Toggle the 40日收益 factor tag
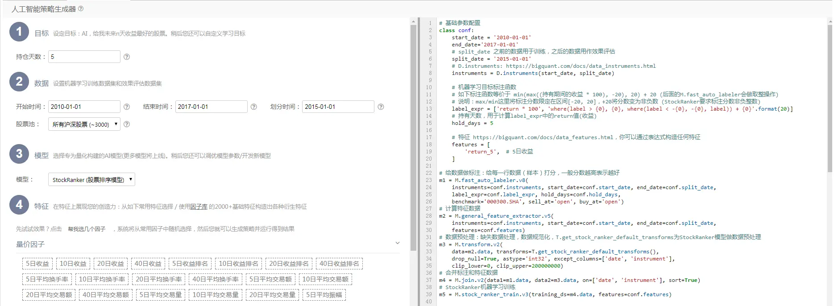The height and width of the screenshot is (306, 834). point(148,264)
